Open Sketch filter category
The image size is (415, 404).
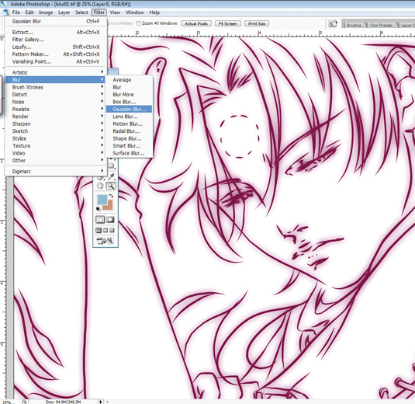click(56, 131)
